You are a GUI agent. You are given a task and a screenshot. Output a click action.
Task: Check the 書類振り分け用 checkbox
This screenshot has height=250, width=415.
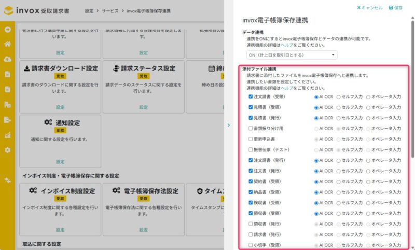pos(251,128)
